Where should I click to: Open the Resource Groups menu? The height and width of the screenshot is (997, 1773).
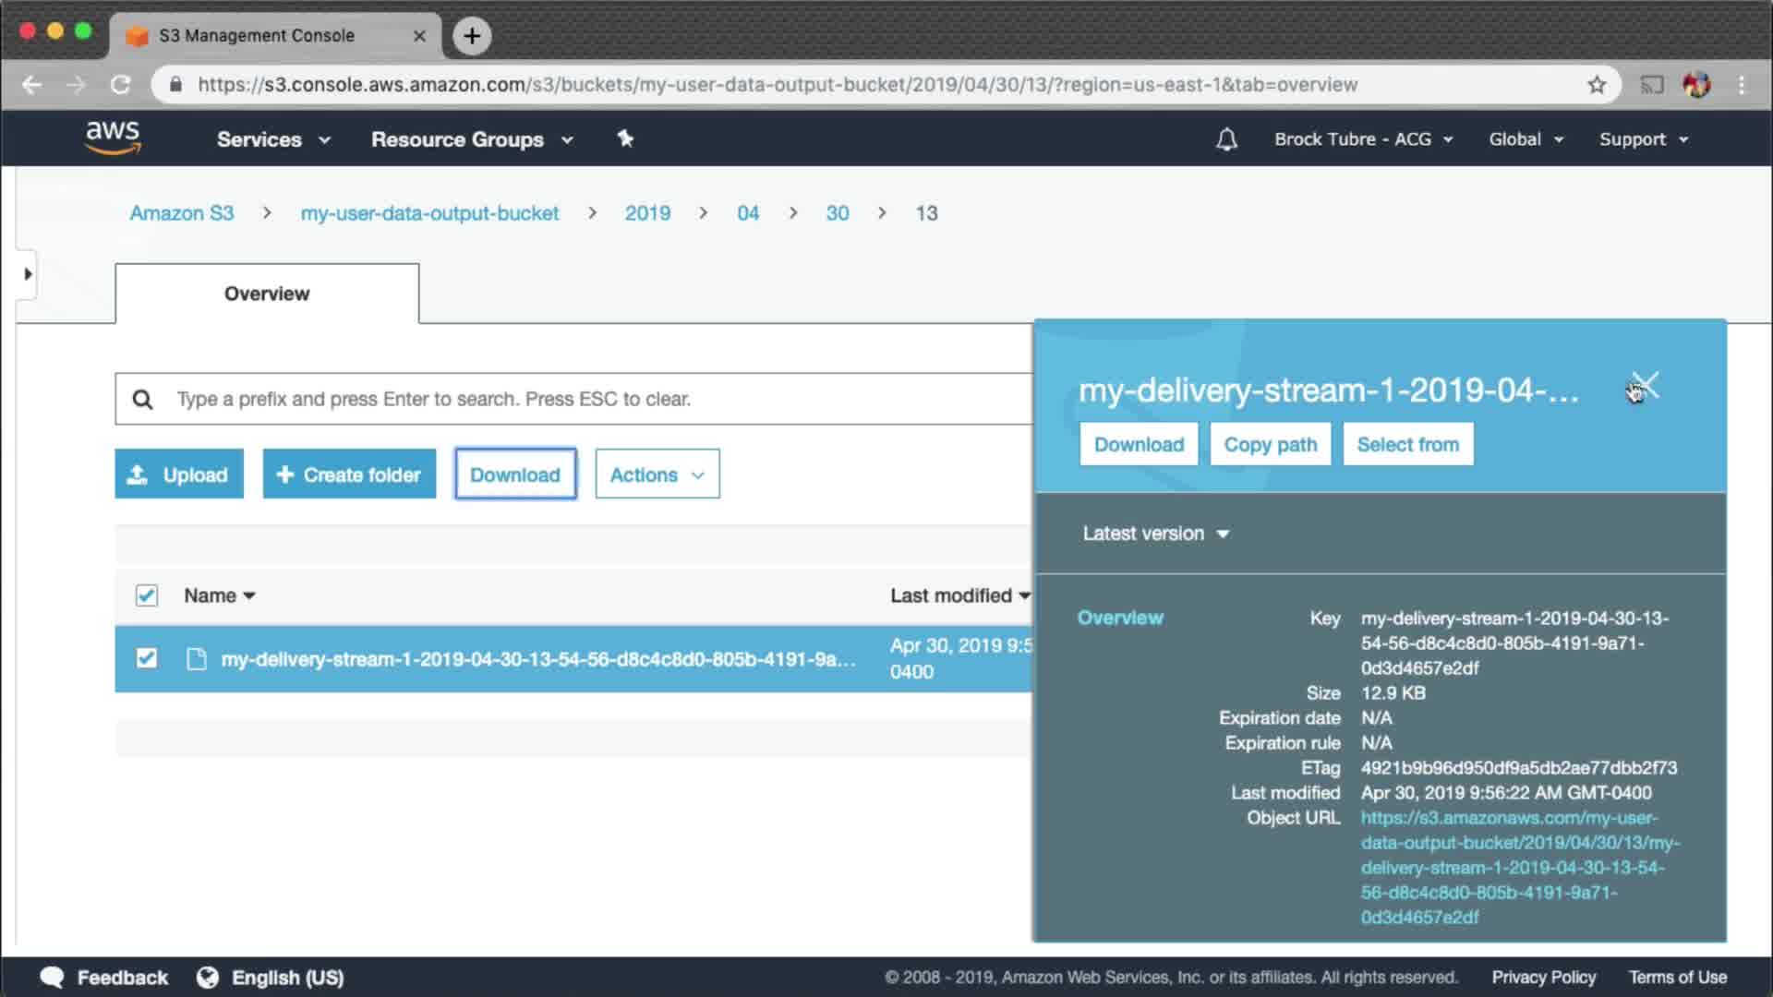pos(471,139)
